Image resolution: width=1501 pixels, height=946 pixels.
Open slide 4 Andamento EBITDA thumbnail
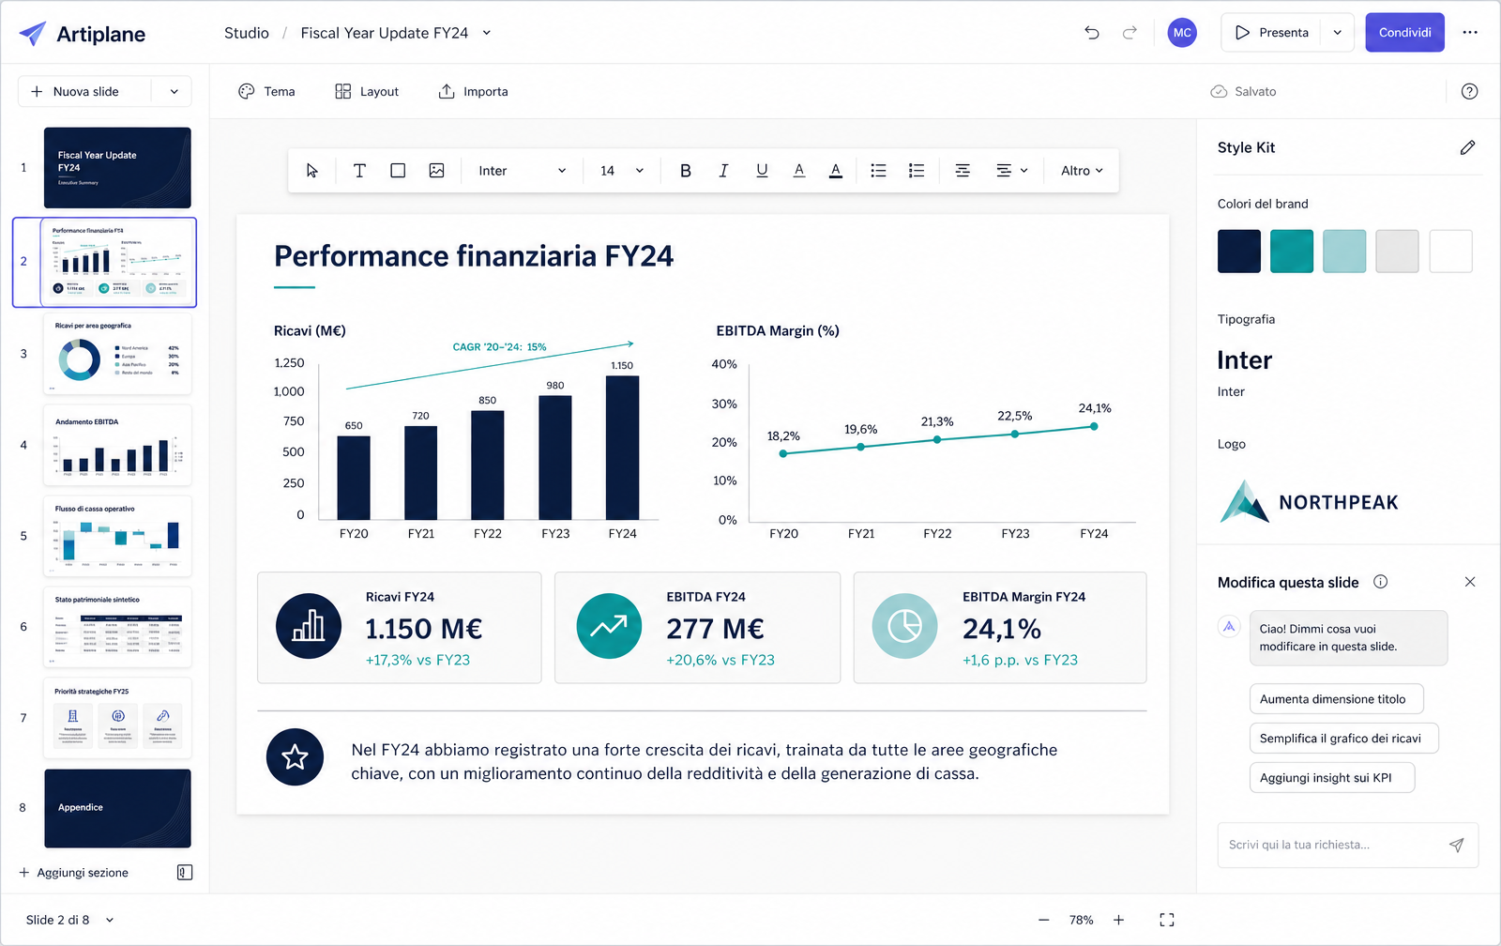[117, 445]
